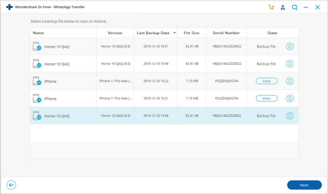Toggle sort arrow on Last Backup Date
Screen dimensions: 328x194
pos(175,33)
